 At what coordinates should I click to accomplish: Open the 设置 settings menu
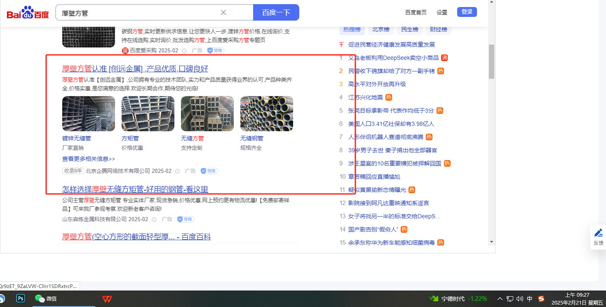click(442, 12)
